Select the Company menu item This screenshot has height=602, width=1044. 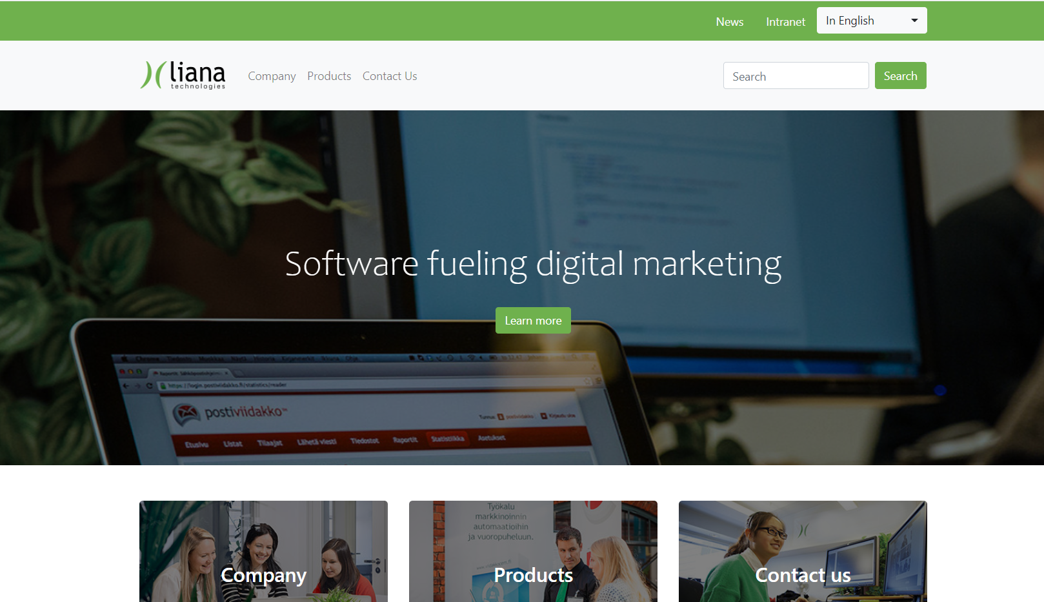coord(272,76)
